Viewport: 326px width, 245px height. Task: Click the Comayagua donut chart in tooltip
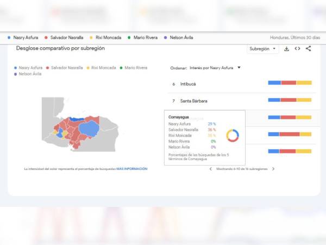point(233,136)
